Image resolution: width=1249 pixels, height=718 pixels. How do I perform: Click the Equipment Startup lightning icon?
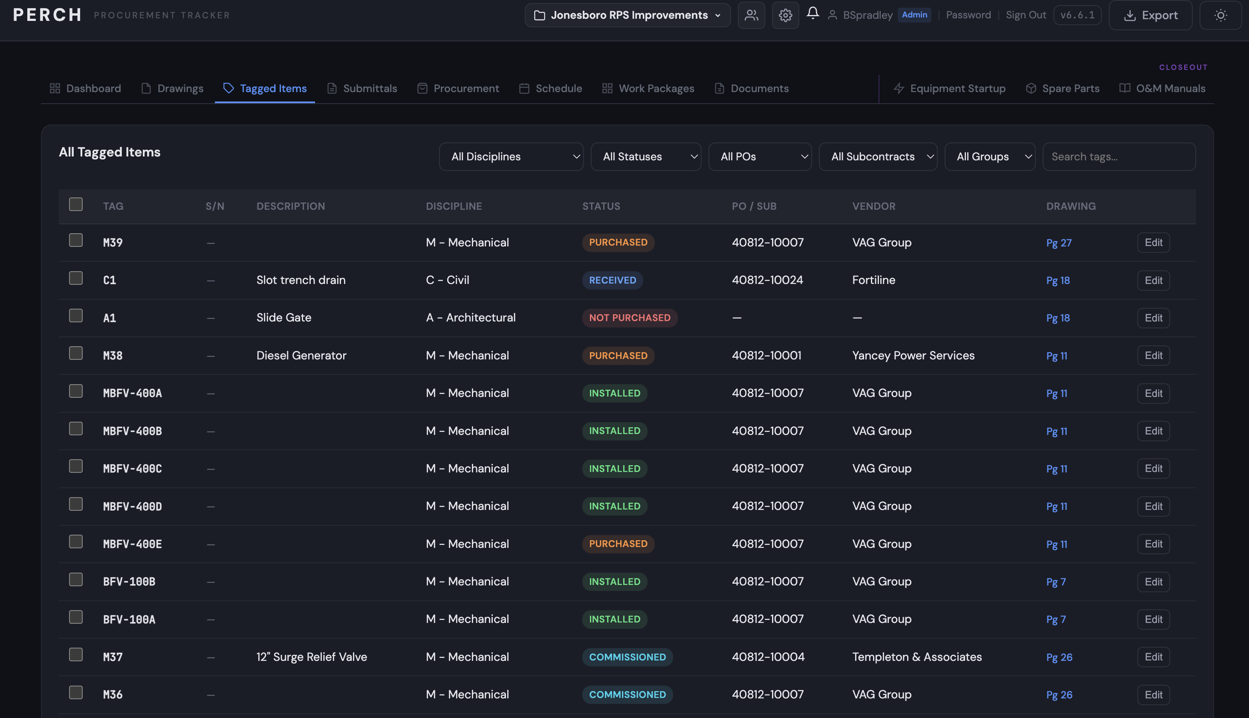coord(899,88)
